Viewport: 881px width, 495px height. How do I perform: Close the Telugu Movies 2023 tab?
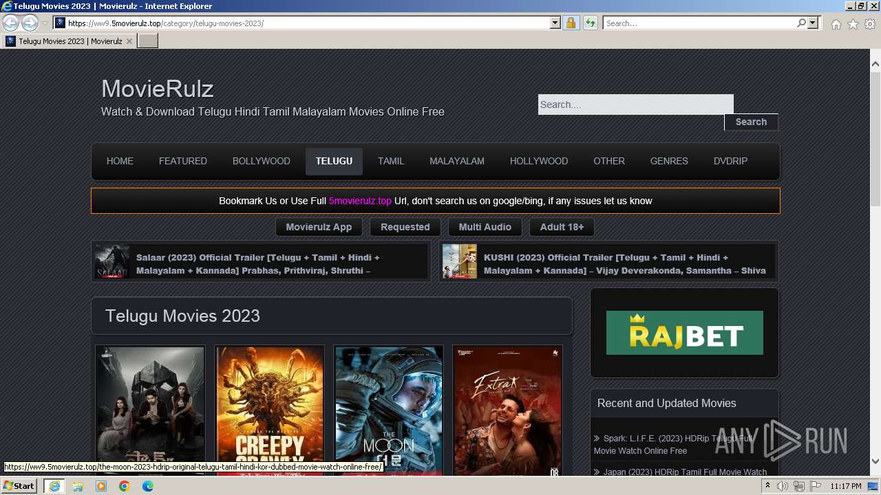tap(129, 41)
